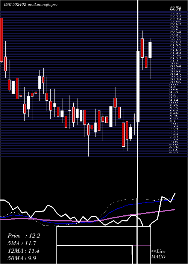188x264 pixels.
Task: Click the last white candlestick on the right
Action: point(150,50)
